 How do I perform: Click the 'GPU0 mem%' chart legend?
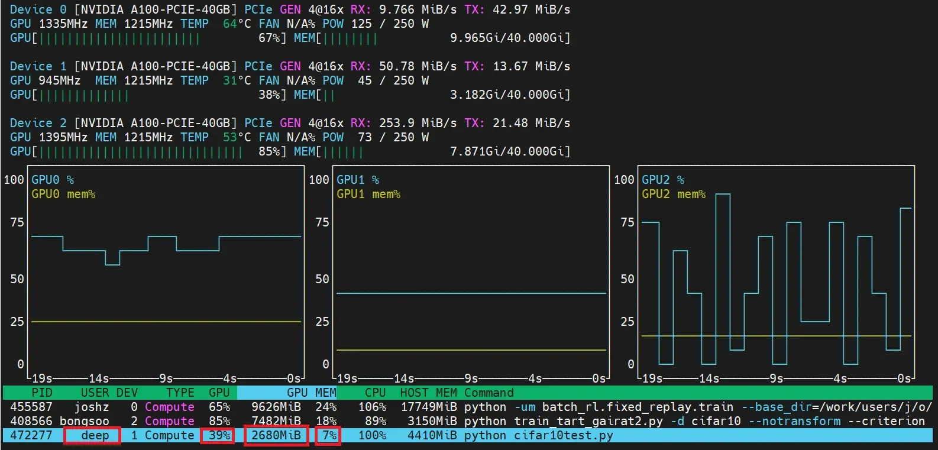click(x=63, y=194)
